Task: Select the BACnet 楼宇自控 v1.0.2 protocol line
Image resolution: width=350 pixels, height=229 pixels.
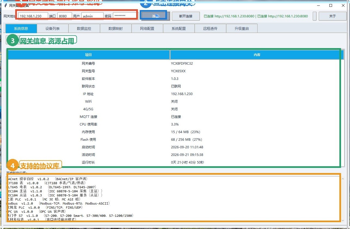Action: (47, 179)
